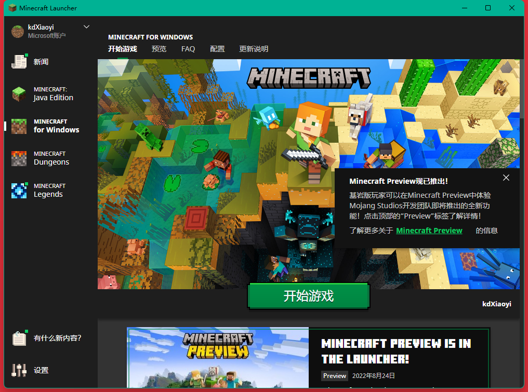Switch to the 配置 tab
The width and height of the screenshot is (528, 392).
[217, 49]
